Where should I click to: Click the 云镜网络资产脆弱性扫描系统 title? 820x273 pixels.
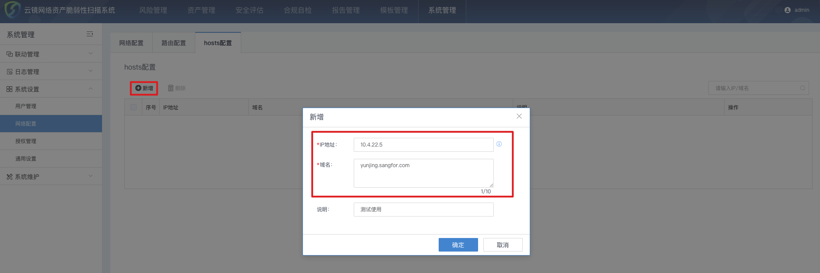coord(70,10)
